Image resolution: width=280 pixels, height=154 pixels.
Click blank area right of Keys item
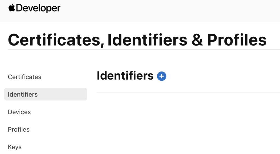tap(55, 147)
